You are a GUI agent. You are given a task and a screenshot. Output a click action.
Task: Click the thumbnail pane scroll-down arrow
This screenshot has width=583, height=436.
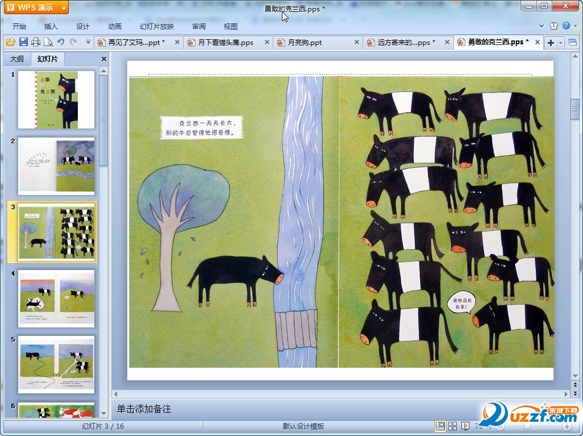104,413
